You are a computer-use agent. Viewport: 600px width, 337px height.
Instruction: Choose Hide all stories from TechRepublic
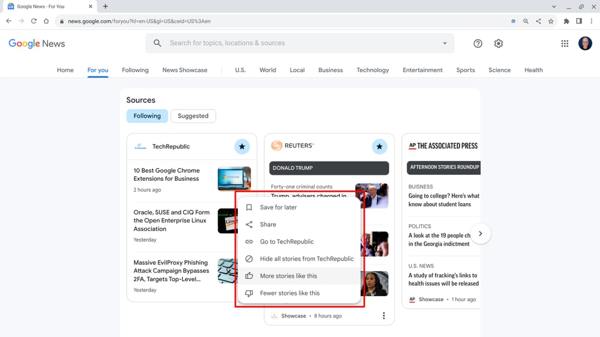pyautogui.click(x=306, y=259)
